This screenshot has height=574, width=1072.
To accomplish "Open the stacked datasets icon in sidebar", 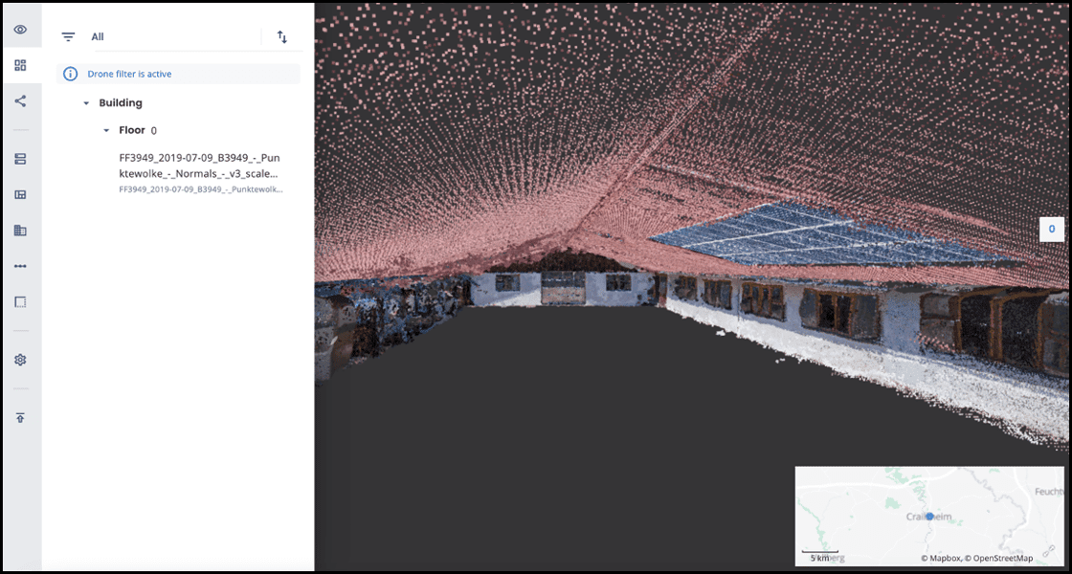I will click(x=20, y=159).
